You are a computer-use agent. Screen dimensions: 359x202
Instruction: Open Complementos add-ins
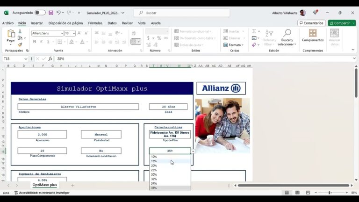tap(313, 36)
